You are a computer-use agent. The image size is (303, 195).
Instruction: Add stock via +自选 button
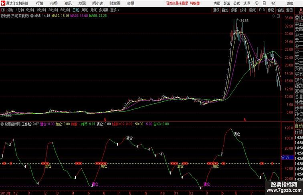(x=280, y=10)
